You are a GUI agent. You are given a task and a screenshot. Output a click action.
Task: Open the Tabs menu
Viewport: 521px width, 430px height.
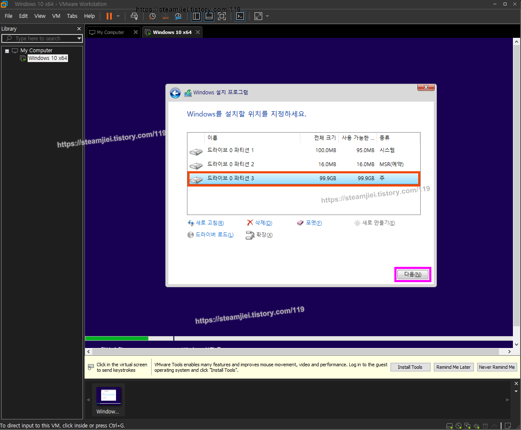coord(72,16)
